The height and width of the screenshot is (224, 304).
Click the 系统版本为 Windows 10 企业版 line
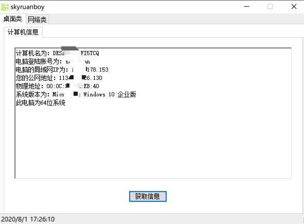[76, 94]
